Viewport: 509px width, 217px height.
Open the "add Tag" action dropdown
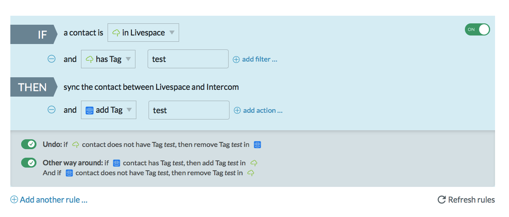tap(109, 110)
